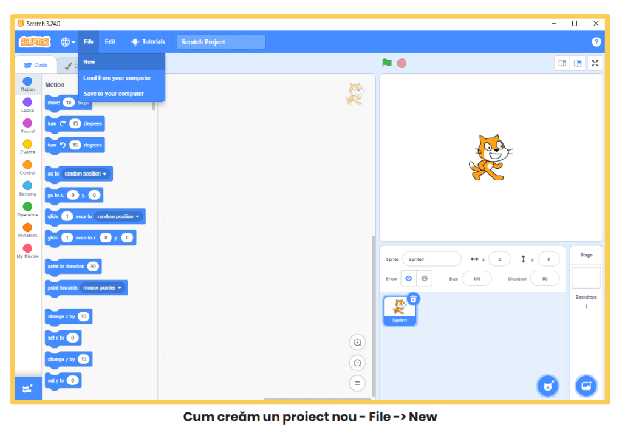Expand the go to random position dropdown

104,174
